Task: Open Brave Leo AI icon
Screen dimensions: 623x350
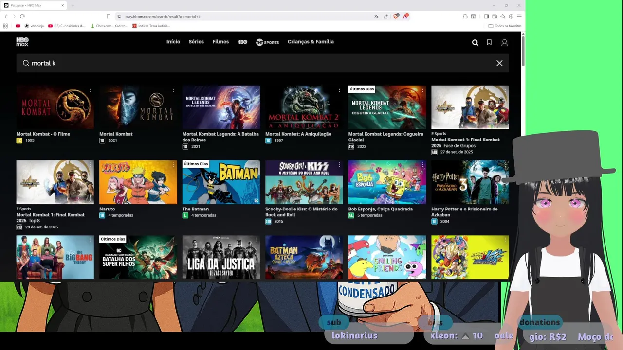Action: (x=503, y=16)
